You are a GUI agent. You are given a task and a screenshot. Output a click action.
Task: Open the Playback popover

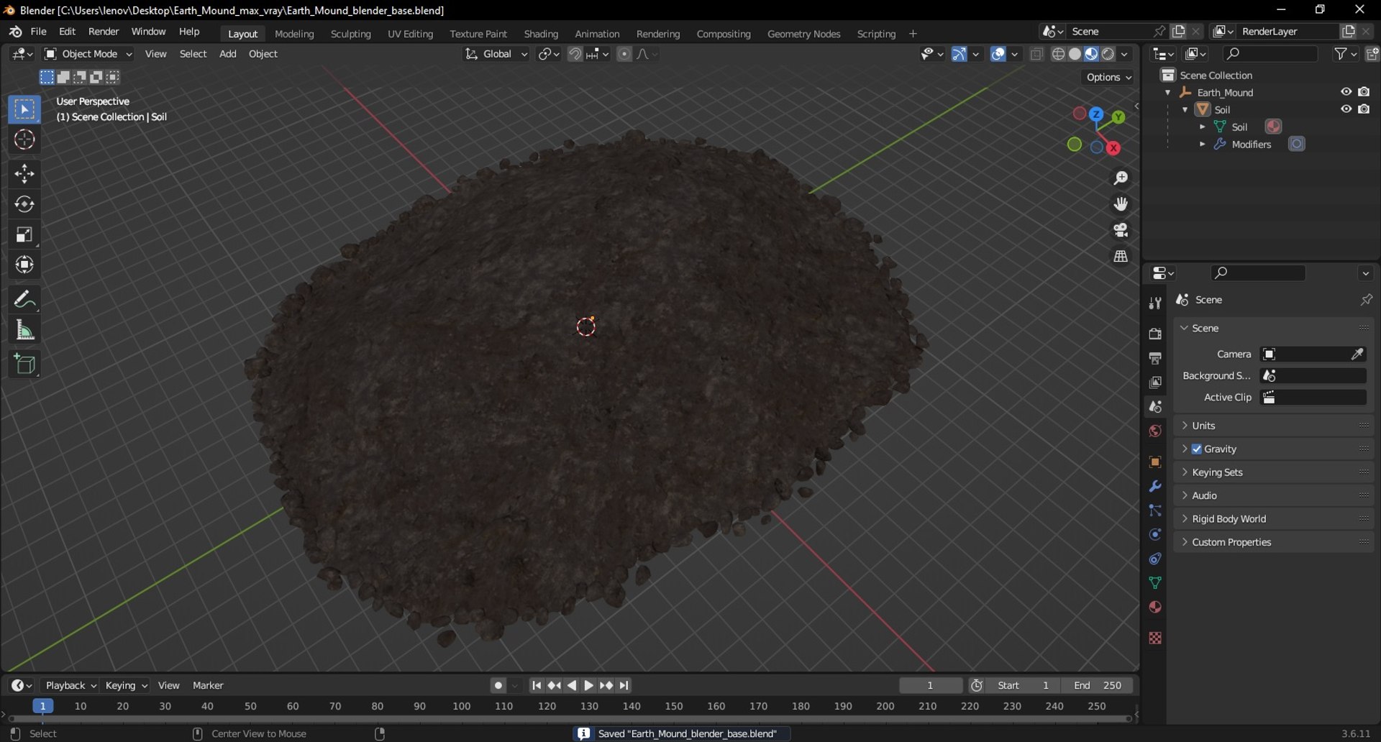70,686
